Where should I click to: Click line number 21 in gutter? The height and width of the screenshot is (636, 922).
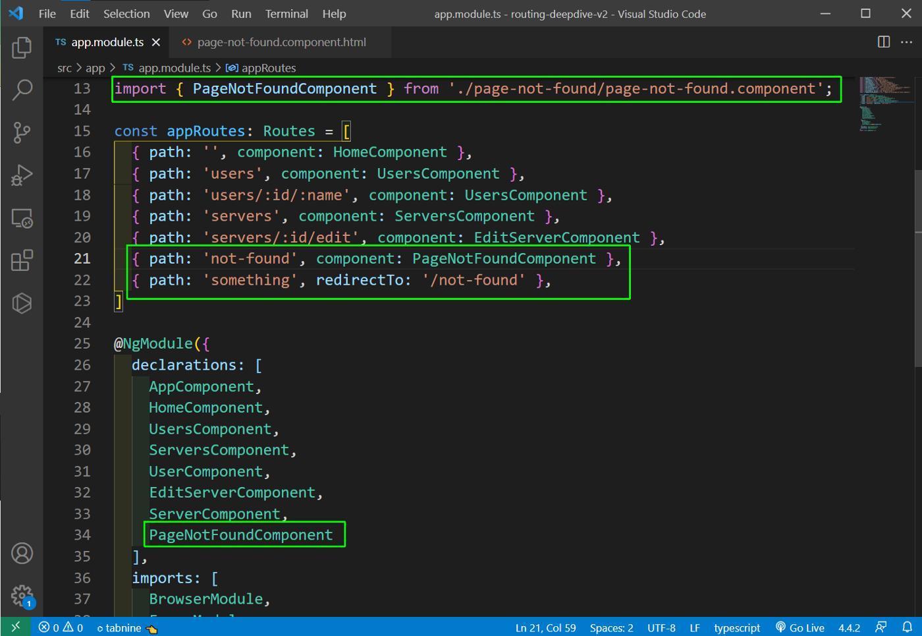82,258
